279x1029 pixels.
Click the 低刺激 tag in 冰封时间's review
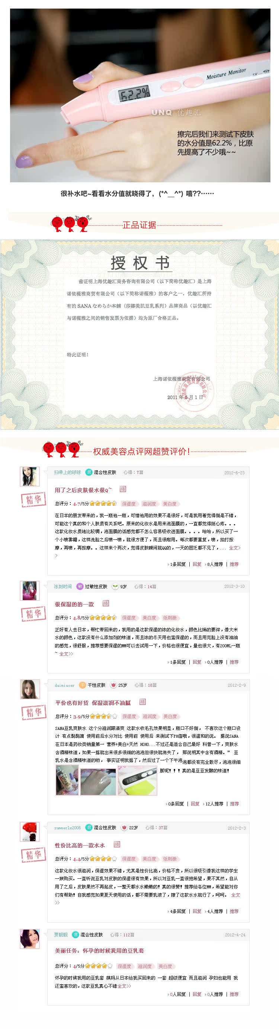click(170, 618)
